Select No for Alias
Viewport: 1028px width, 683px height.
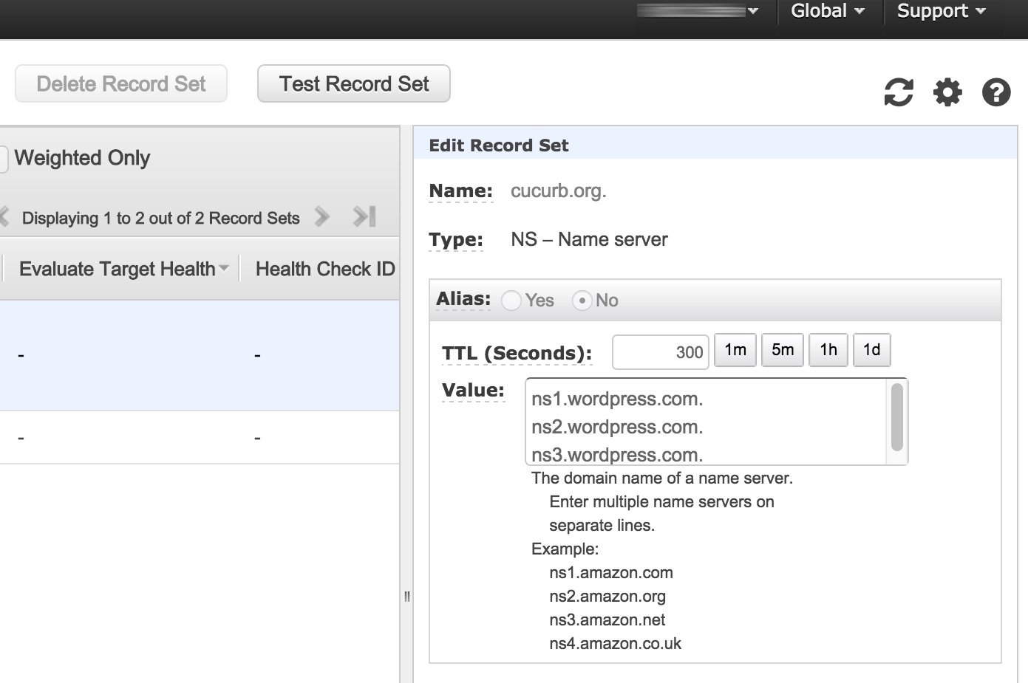click(582, 301)
